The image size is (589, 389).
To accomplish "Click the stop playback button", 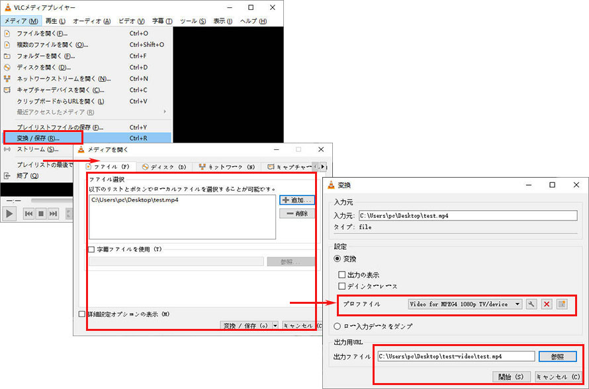I will [41, 213].
